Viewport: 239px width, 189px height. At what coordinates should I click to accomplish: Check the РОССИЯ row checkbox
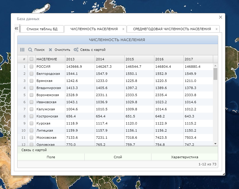point(31,67)
